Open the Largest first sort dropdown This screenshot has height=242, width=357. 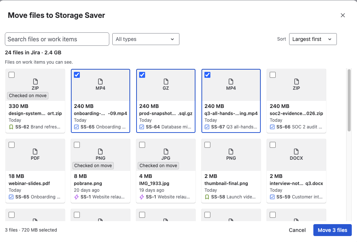[x=313, y=39]
